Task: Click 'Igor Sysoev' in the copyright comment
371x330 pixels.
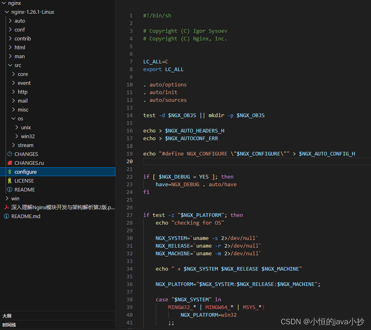Action: pos(210,31)
